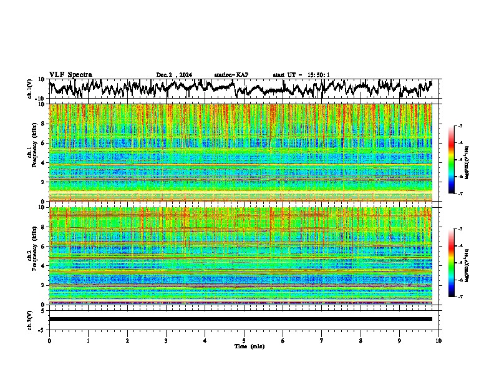Image resolution: width=494 pixels, height=382 pixels.
Task: Click the -5 tick on the ch.3(V) axis
Action: pyautogui.click(x=42, y=330)
